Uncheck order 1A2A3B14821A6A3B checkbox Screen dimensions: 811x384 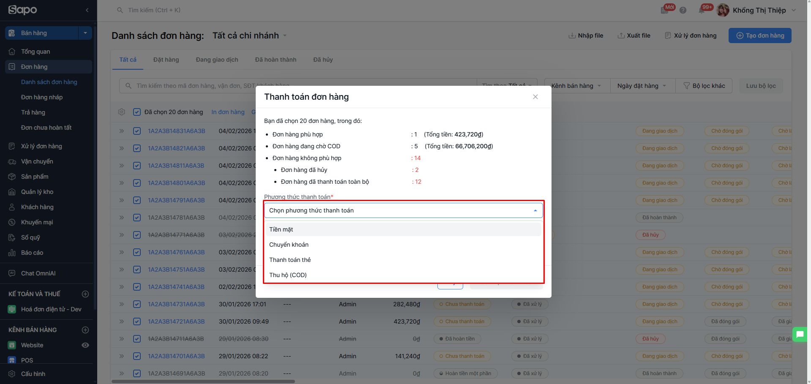coord(137,148)
